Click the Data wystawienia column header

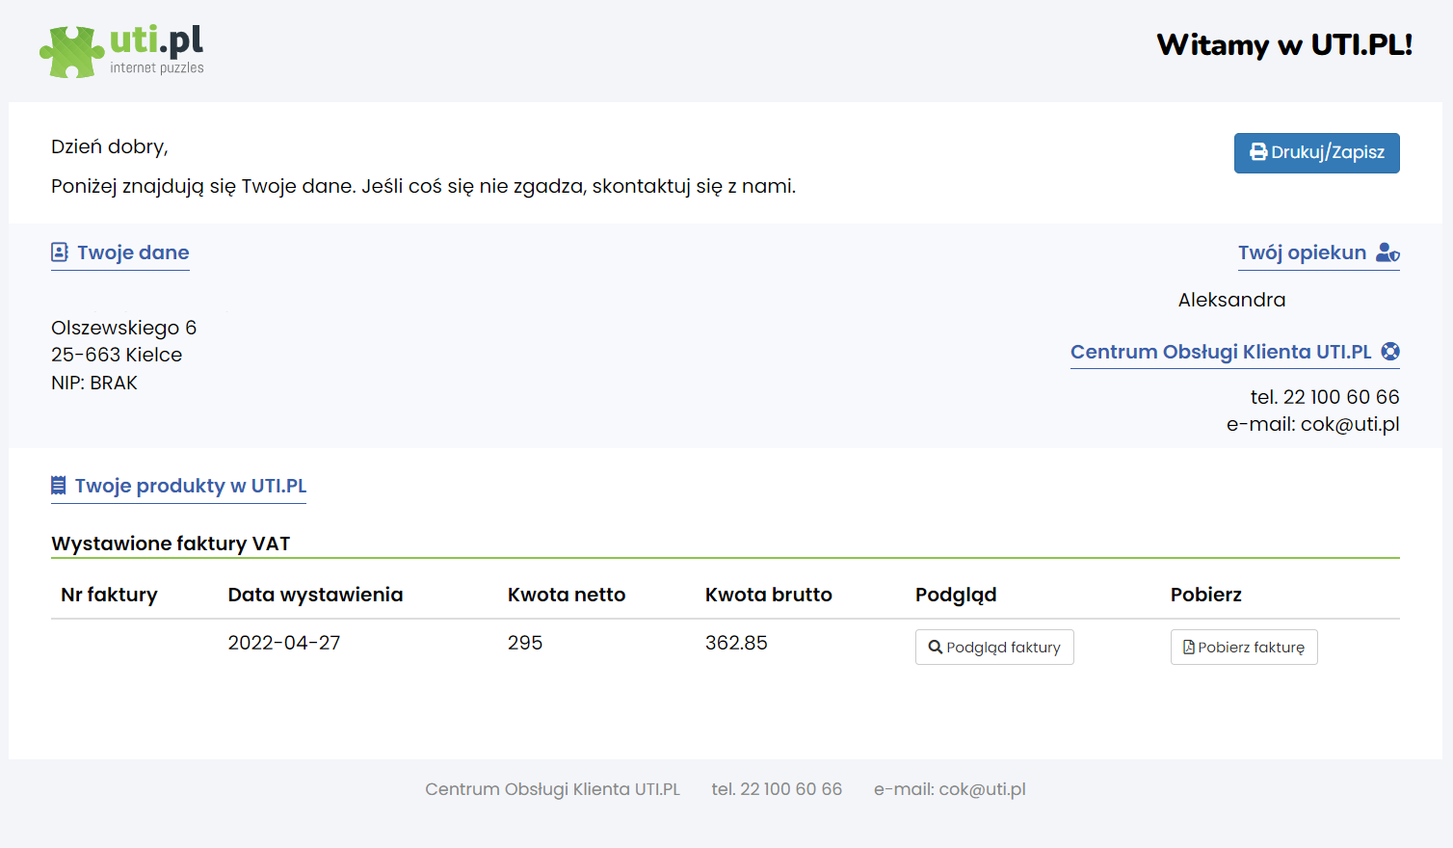315,595
